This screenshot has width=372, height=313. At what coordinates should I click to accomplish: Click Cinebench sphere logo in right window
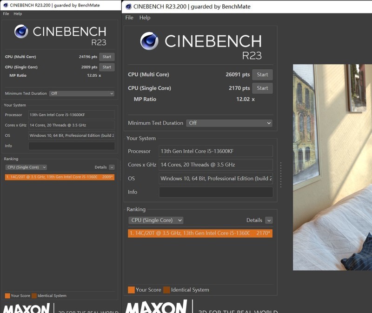pyautogui.click(x=149, y=41)
